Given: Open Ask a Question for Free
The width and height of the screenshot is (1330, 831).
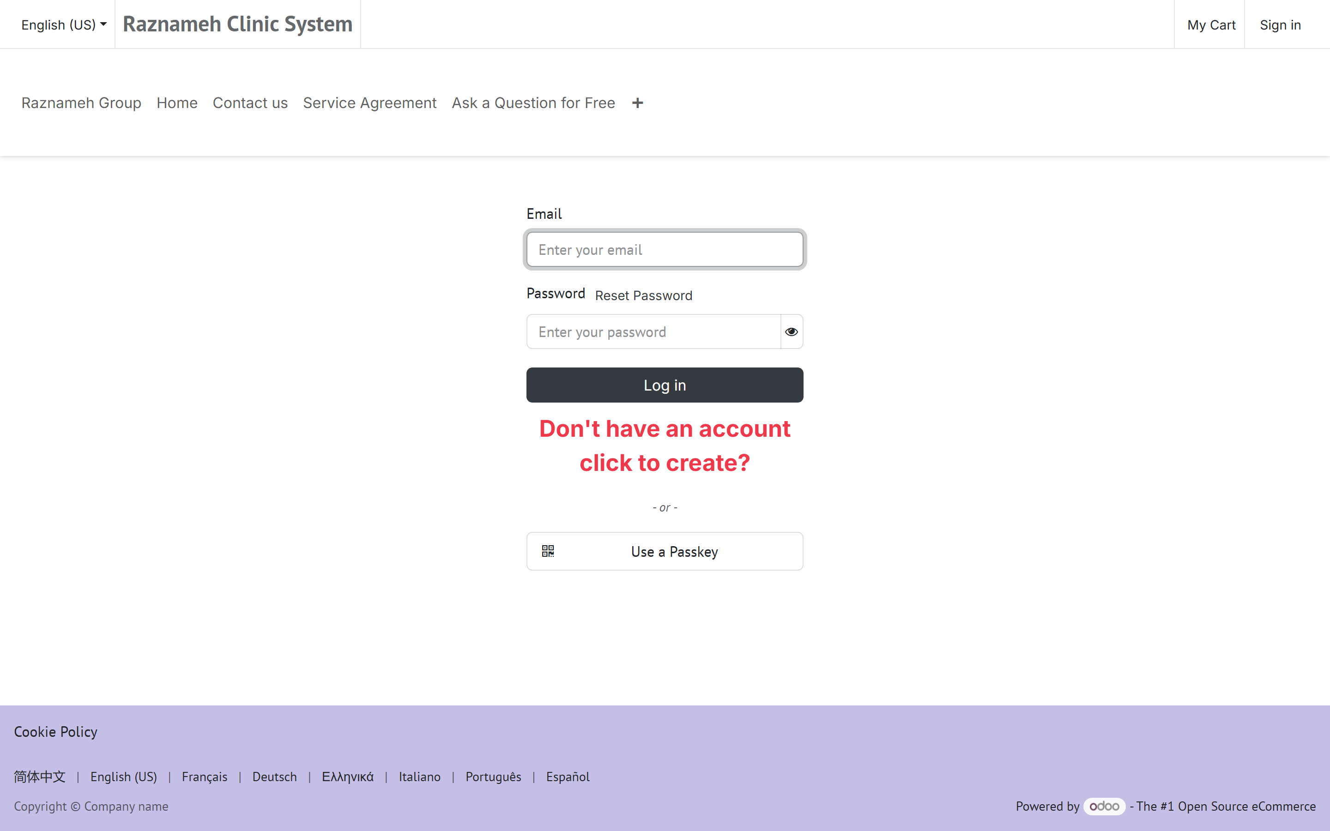Looking at the screenshot, I should click(x=533, y=103).
